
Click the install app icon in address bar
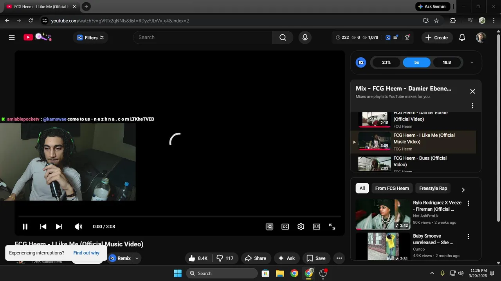coord(426,20)
